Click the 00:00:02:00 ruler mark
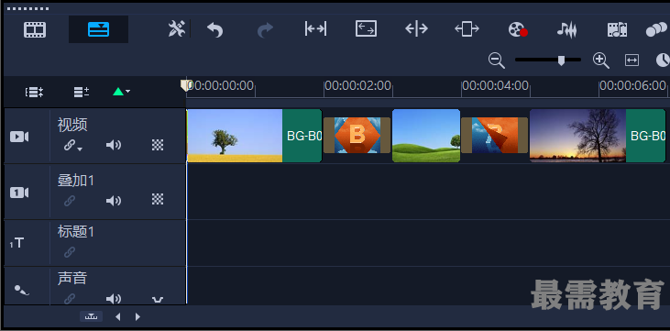Image resolution: width=670 pixels, height=331 pixels. (x=357, y=85)
